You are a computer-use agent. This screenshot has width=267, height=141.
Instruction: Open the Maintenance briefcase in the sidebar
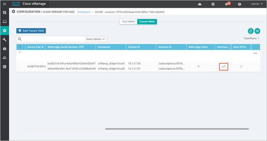[5, 49]
